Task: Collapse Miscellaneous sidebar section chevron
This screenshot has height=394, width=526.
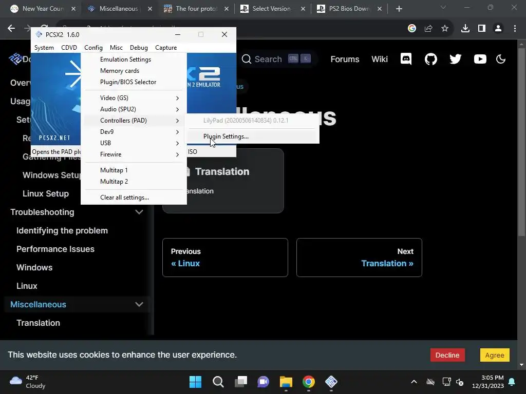Action: point(139,305)
